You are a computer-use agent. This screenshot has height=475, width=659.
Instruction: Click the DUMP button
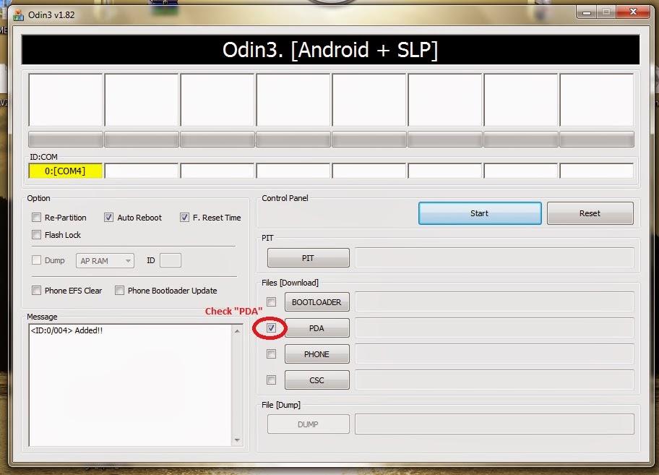(308, 424)
